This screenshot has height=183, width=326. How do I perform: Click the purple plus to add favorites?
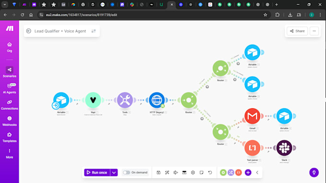[x=248, y=172]
